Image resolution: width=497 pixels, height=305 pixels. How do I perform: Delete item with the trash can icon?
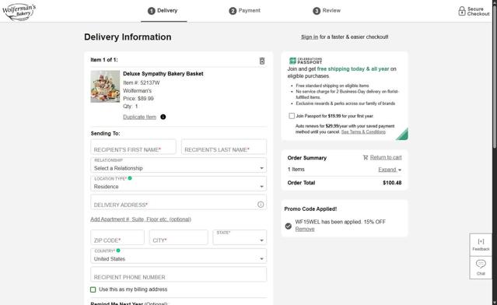pyautogui.click(x=262, y=61)
